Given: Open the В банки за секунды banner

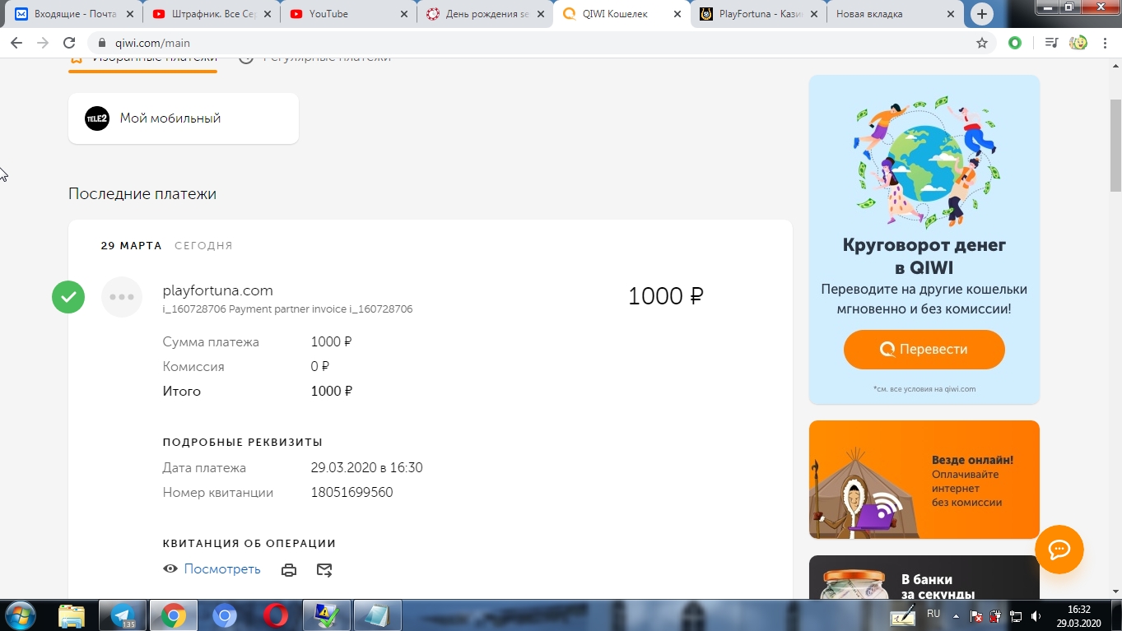Looking at the screenshot, I should point(924,578).
